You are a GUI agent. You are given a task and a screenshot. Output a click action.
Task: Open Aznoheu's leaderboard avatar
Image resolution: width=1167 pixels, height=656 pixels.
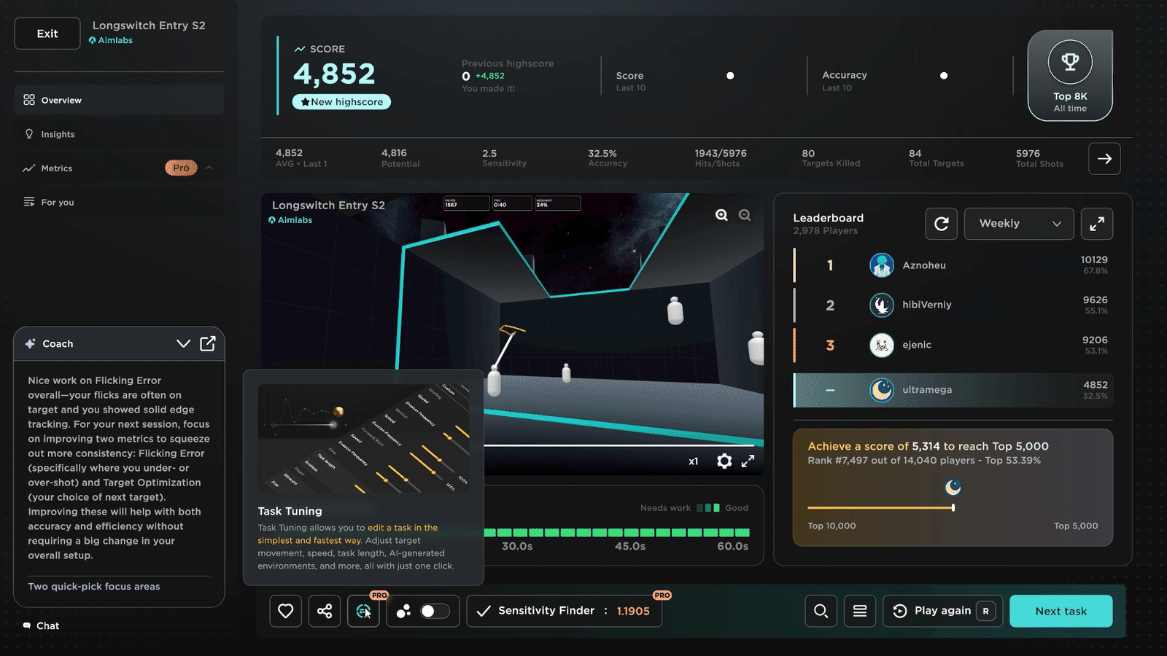(882, 265)
